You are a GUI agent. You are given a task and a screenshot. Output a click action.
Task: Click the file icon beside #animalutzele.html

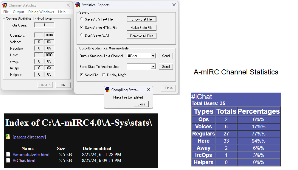click(x=8, y=154)
